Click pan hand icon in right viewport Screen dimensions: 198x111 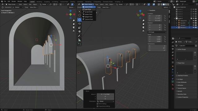(x=143, y=24)
